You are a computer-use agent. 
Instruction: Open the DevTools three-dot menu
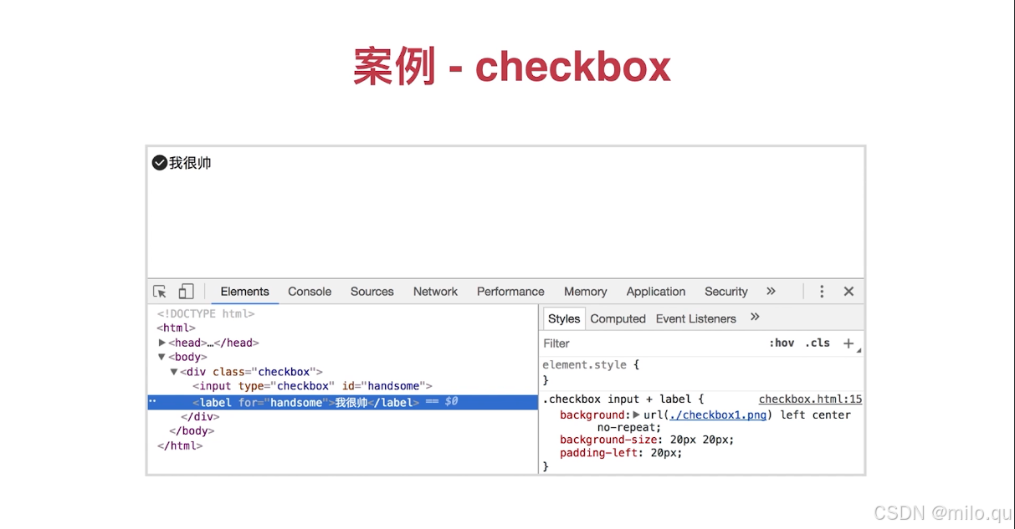[822, 292]
